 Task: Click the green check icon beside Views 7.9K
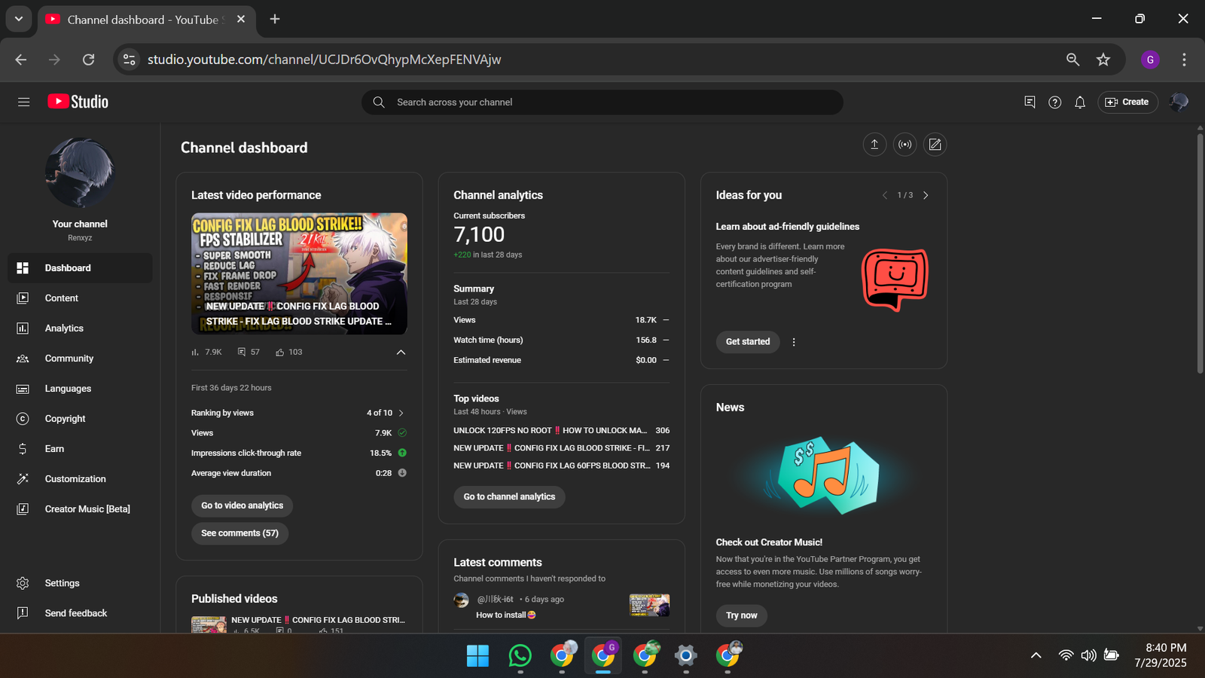tap(402, 432)
